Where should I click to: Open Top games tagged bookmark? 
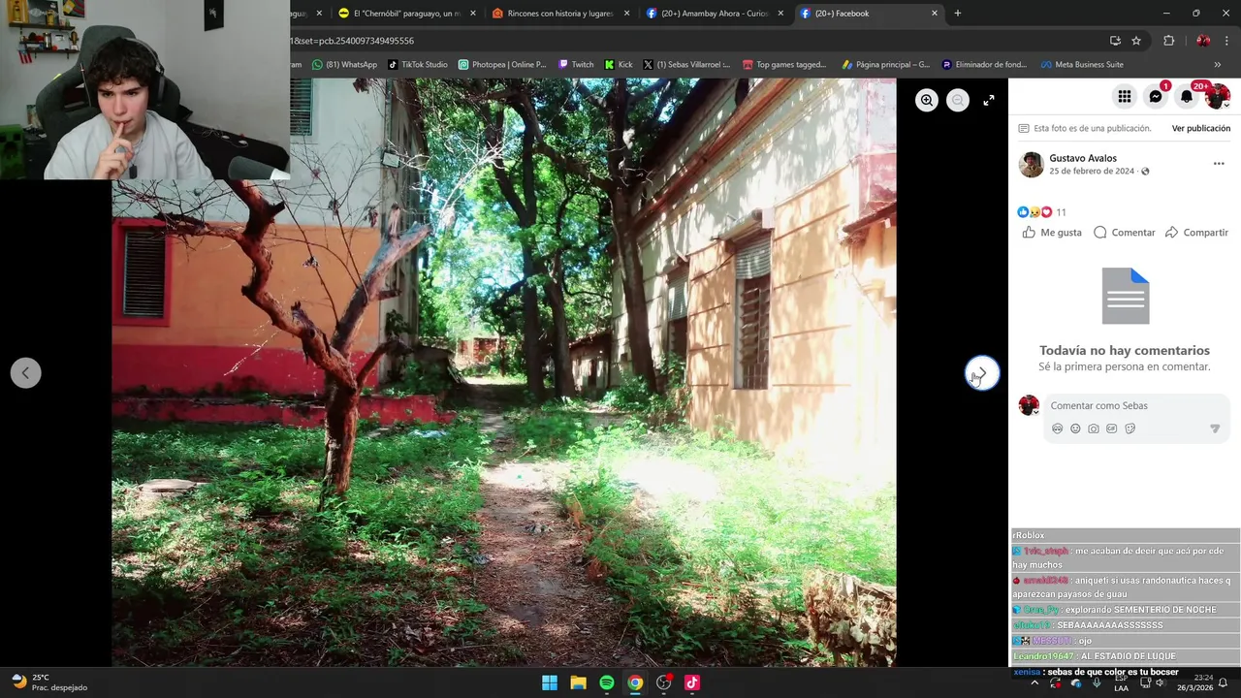coord(784,65)
